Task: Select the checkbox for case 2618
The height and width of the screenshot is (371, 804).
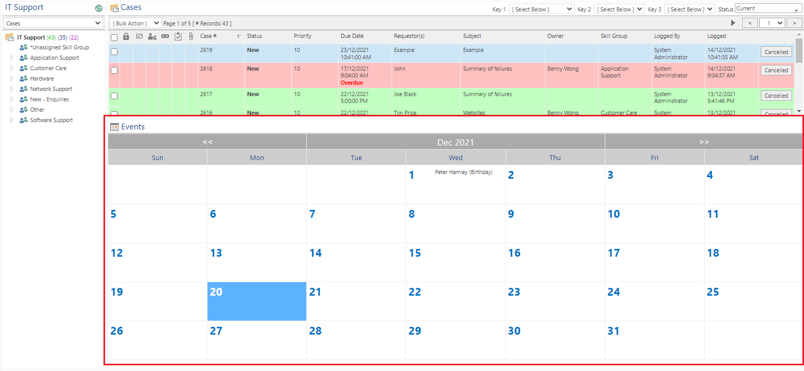Action: [x=114, y=70]
